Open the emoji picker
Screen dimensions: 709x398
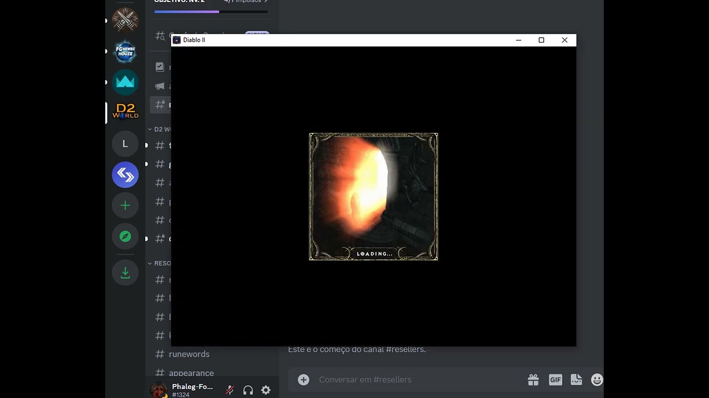(597, 380)
